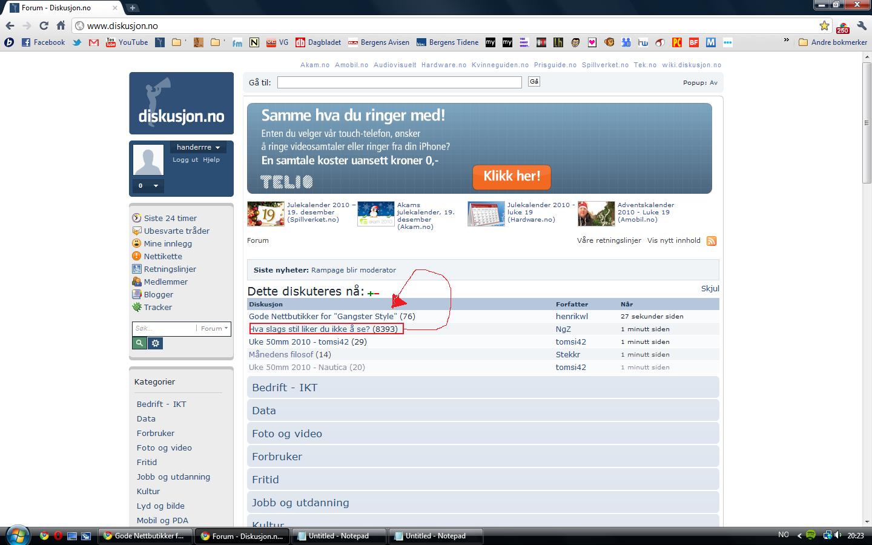Open Rampage blir moderator news link
Image resolution: width=872 pixels, height=545 pixels.
(x=354, y=270)
